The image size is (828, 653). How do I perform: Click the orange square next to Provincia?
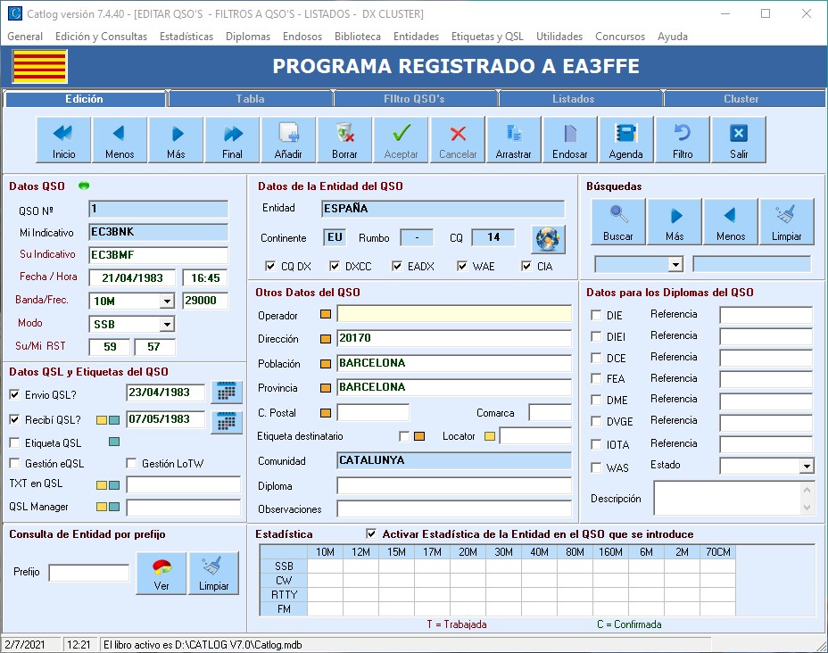[x=326, y=388]
